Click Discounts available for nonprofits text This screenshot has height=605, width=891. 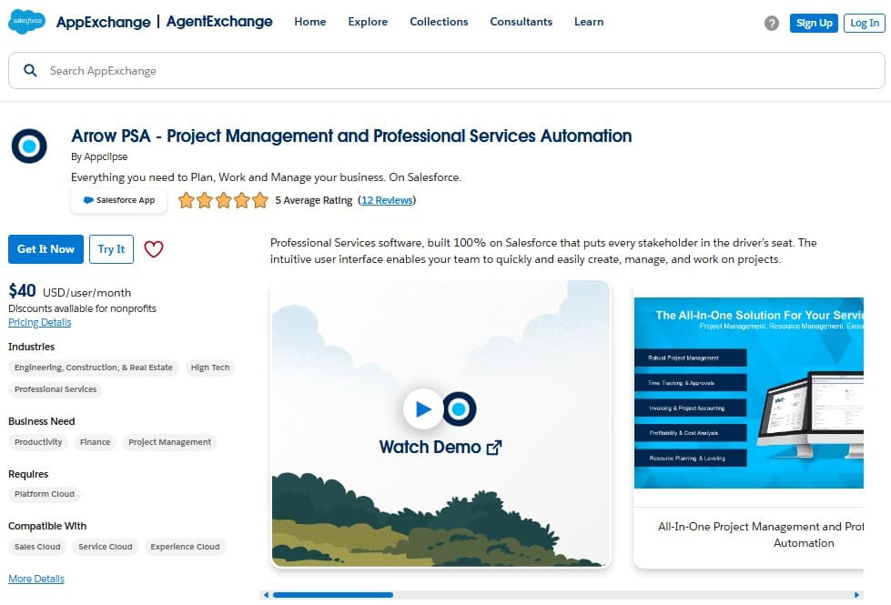coord(82,308)
